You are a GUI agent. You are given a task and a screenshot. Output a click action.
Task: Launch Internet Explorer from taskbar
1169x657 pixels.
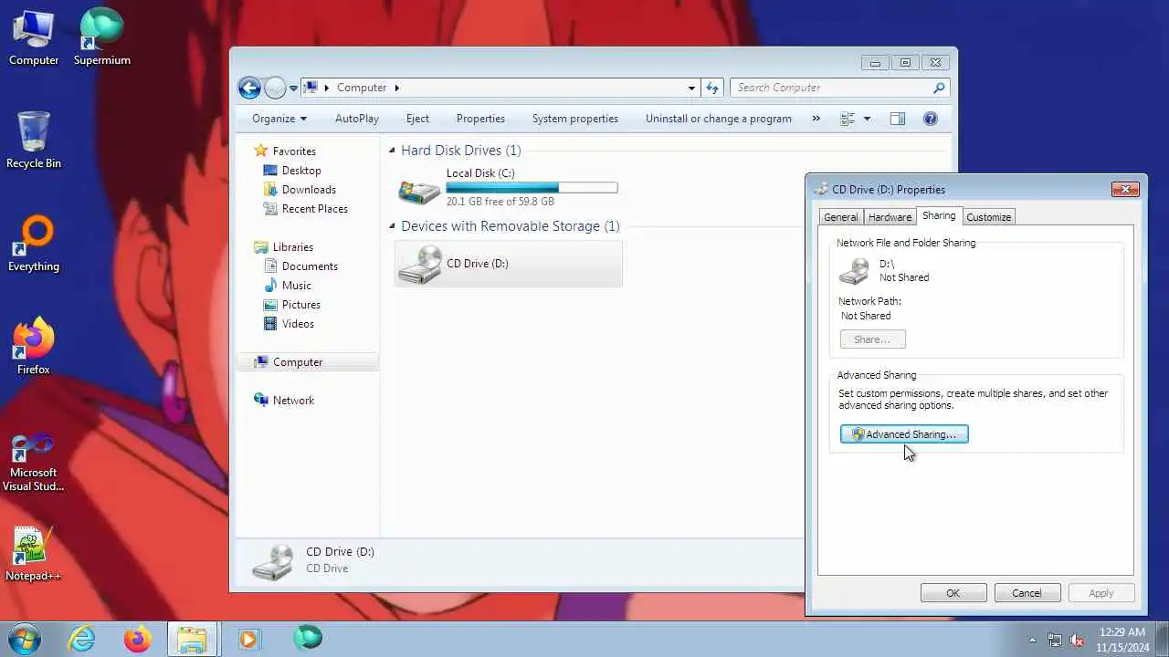coord(82,638)
